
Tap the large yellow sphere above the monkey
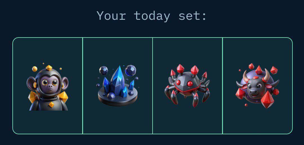(35, 69)
